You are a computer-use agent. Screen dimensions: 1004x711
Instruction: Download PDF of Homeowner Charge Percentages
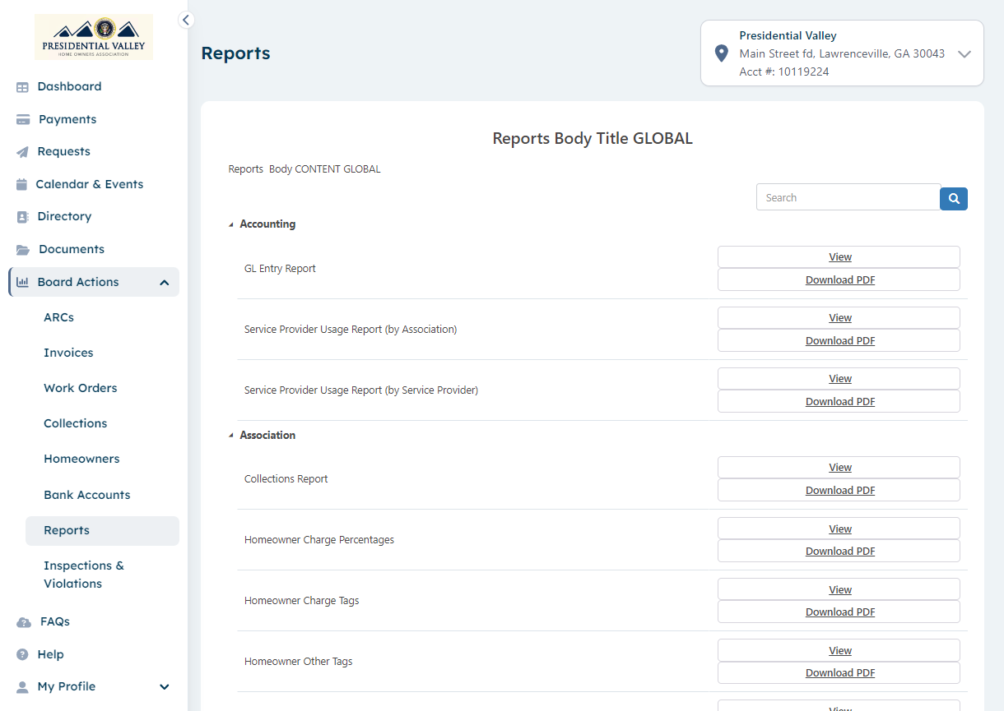point(839,552)
